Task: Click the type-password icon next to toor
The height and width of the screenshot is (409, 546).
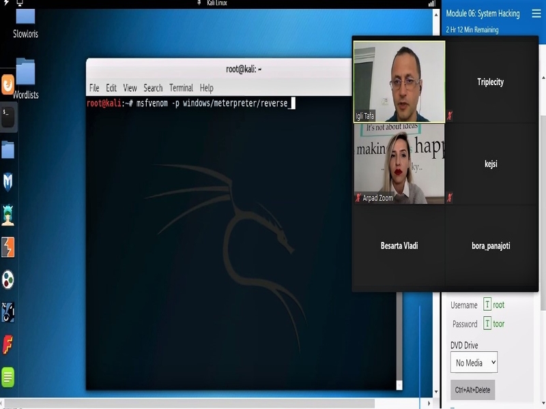Action: tap(487, 324)
